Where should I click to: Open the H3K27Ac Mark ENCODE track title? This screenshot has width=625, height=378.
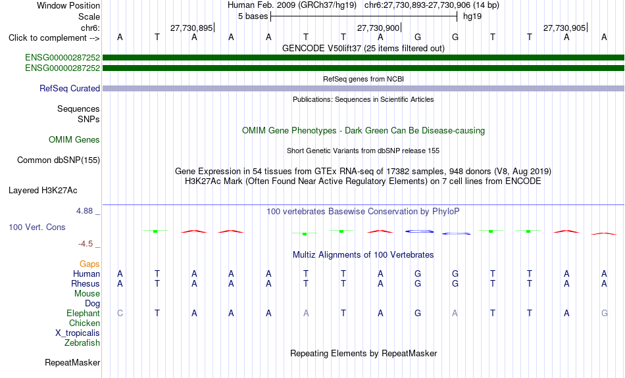pyautogui.click(x=363, y=181)
